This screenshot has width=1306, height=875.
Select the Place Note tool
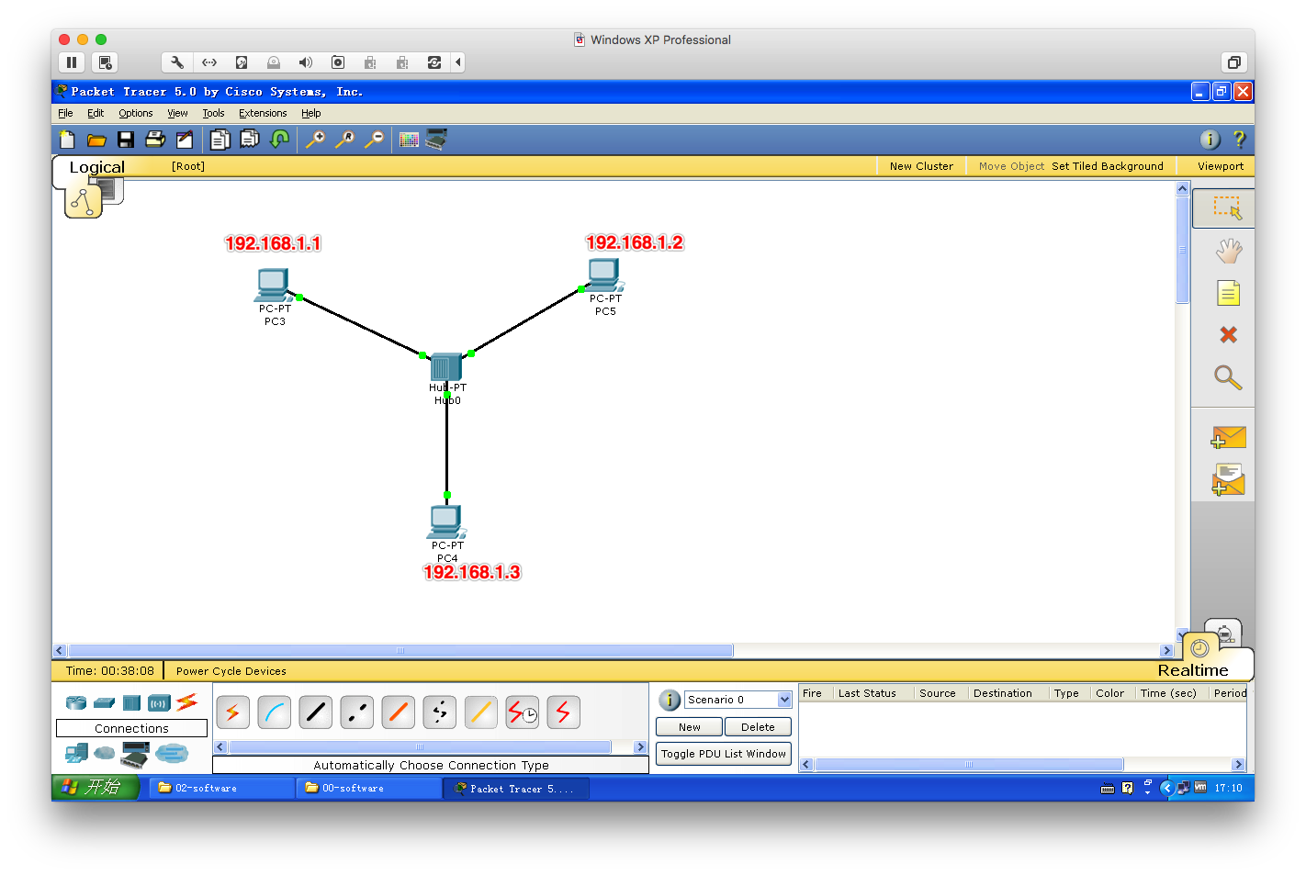click(1228, 294)
